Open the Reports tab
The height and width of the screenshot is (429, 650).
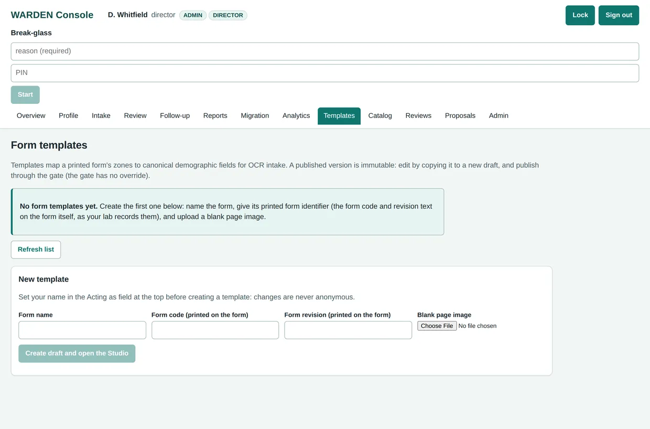(x=215, y=116)
